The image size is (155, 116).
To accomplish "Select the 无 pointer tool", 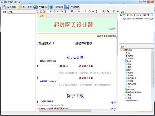I will point(129,53).
